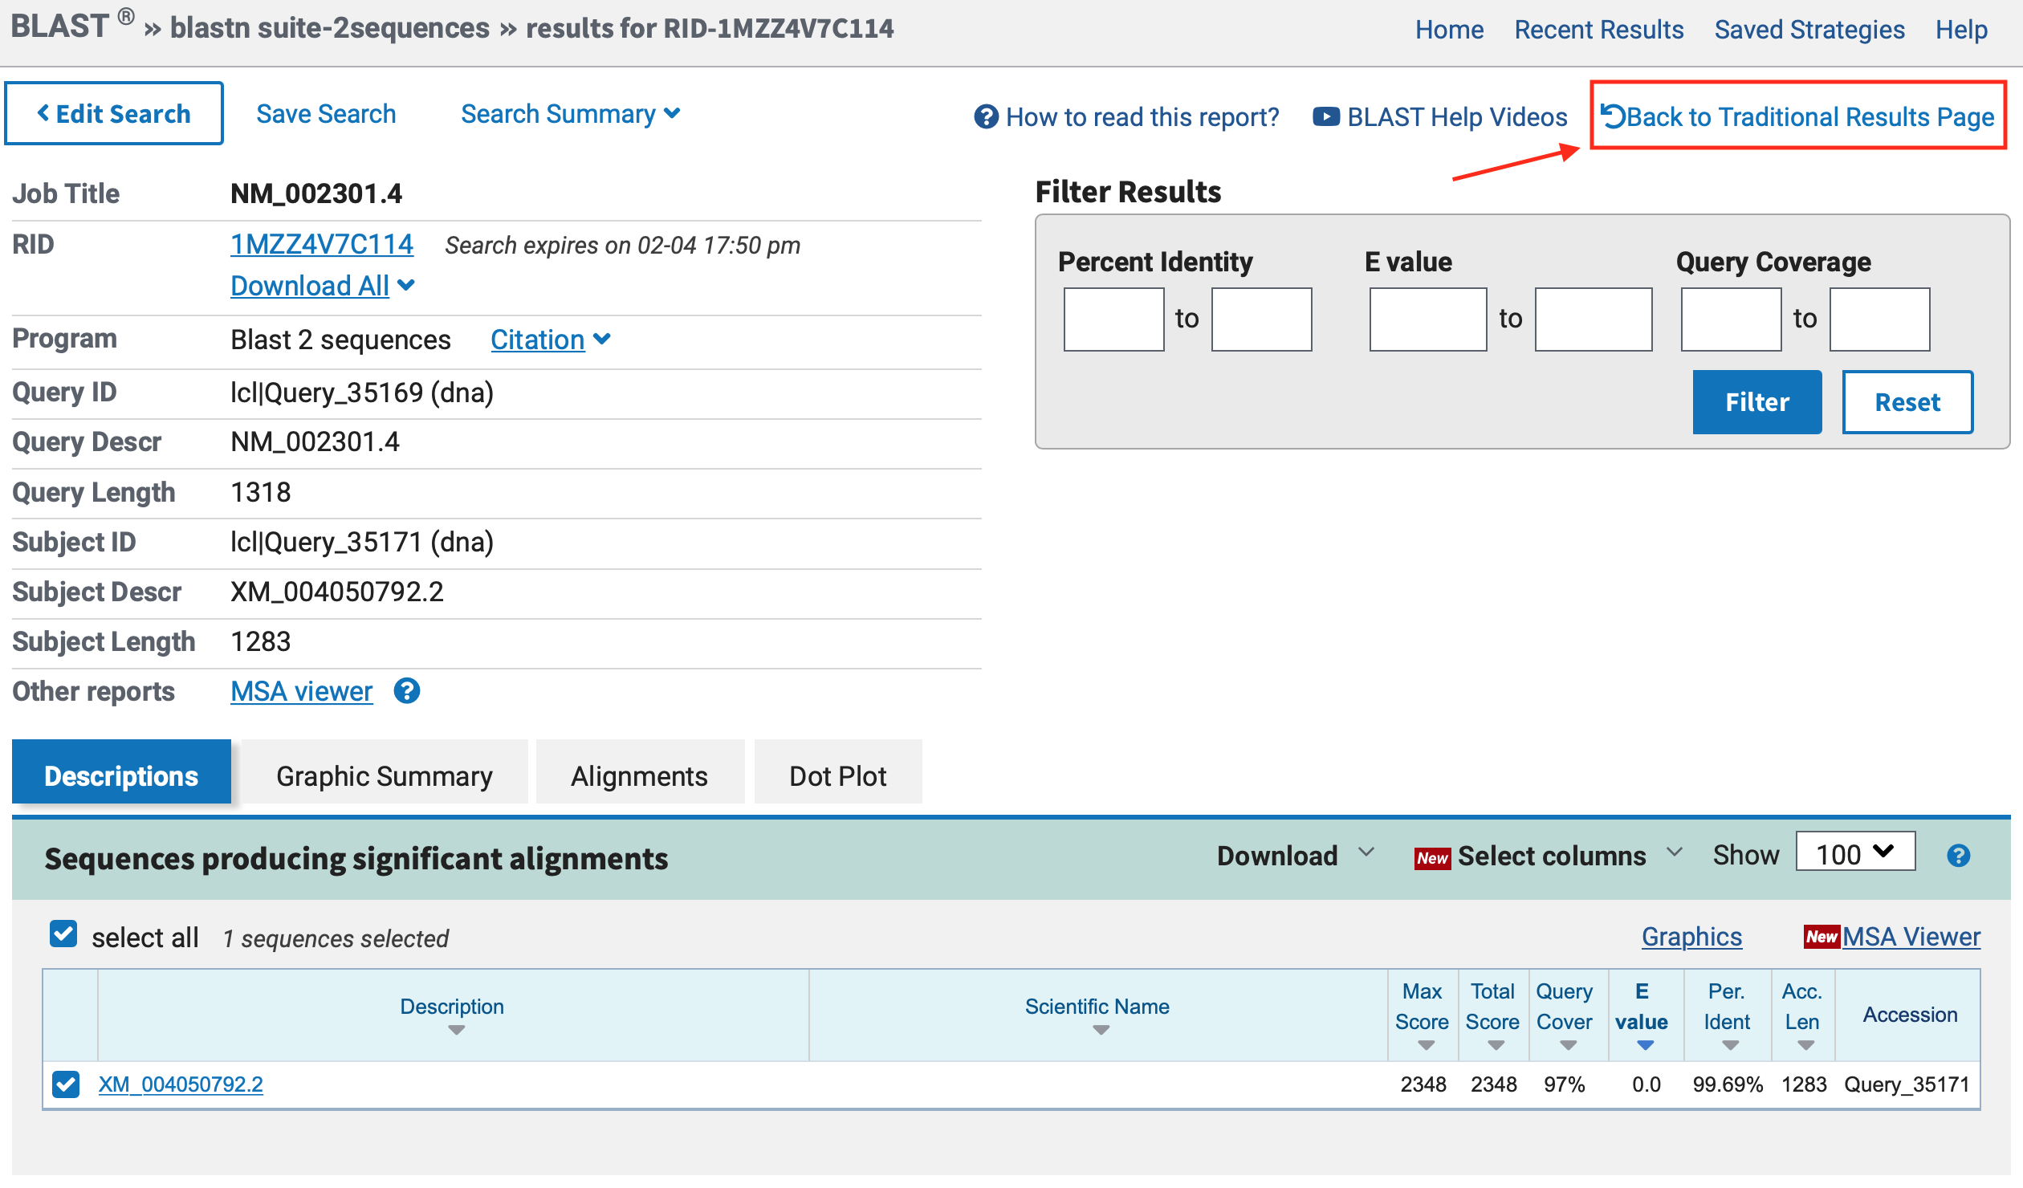
Task: Click the Query Coverage maximum field
Action: coord(1879,319)
